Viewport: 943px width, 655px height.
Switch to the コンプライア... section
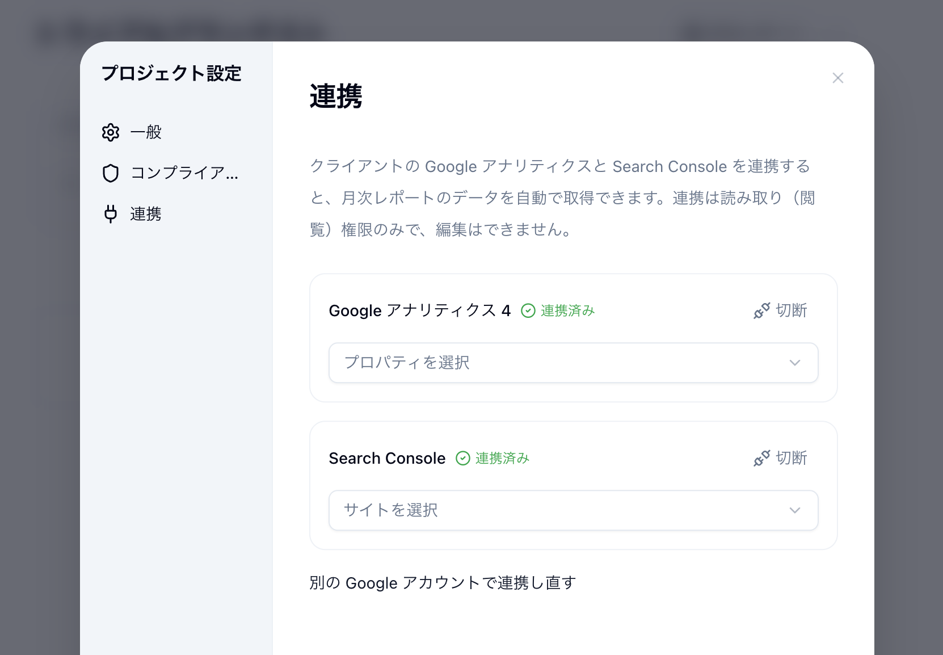point(176,173)
